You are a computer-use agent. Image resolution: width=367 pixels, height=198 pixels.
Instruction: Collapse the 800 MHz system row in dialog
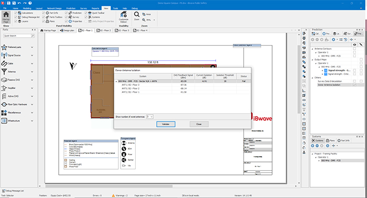pyautogui.click(x=116, y=81)
